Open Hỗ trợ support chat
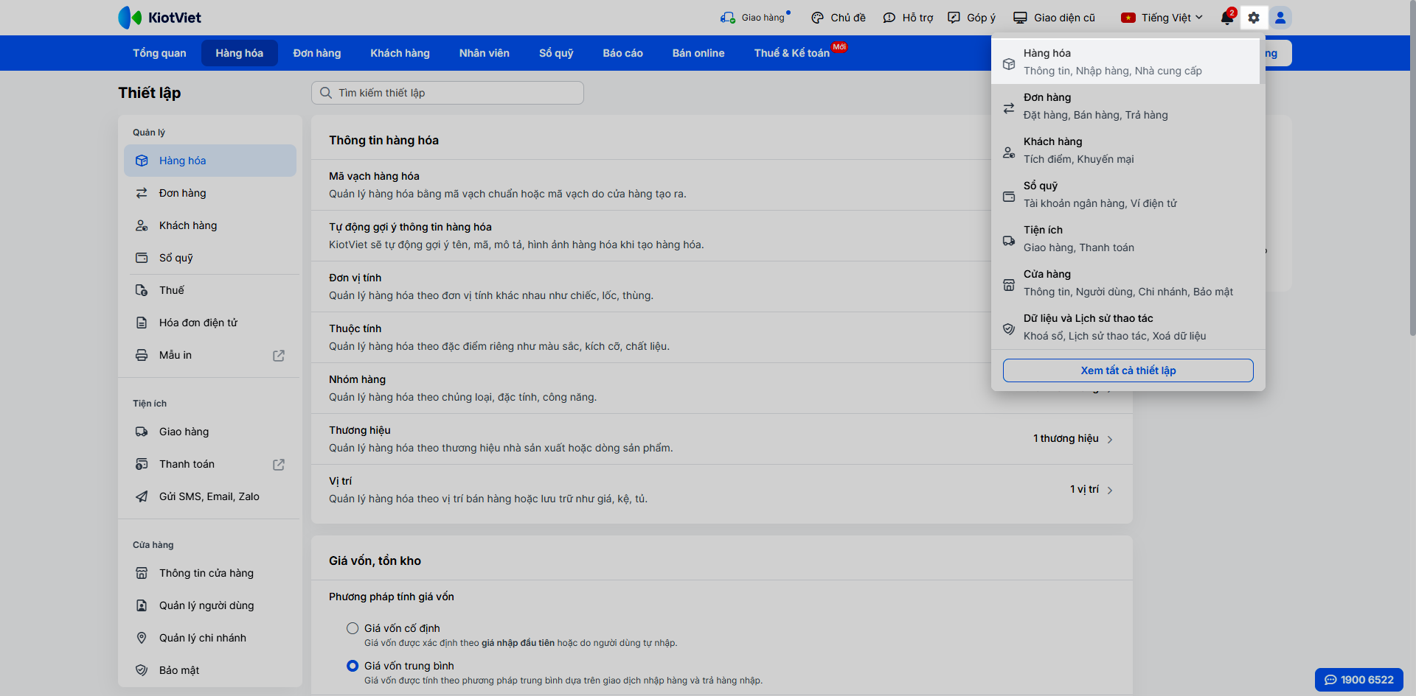Viewport: 1416px width, 696px height. coord(908,18)
